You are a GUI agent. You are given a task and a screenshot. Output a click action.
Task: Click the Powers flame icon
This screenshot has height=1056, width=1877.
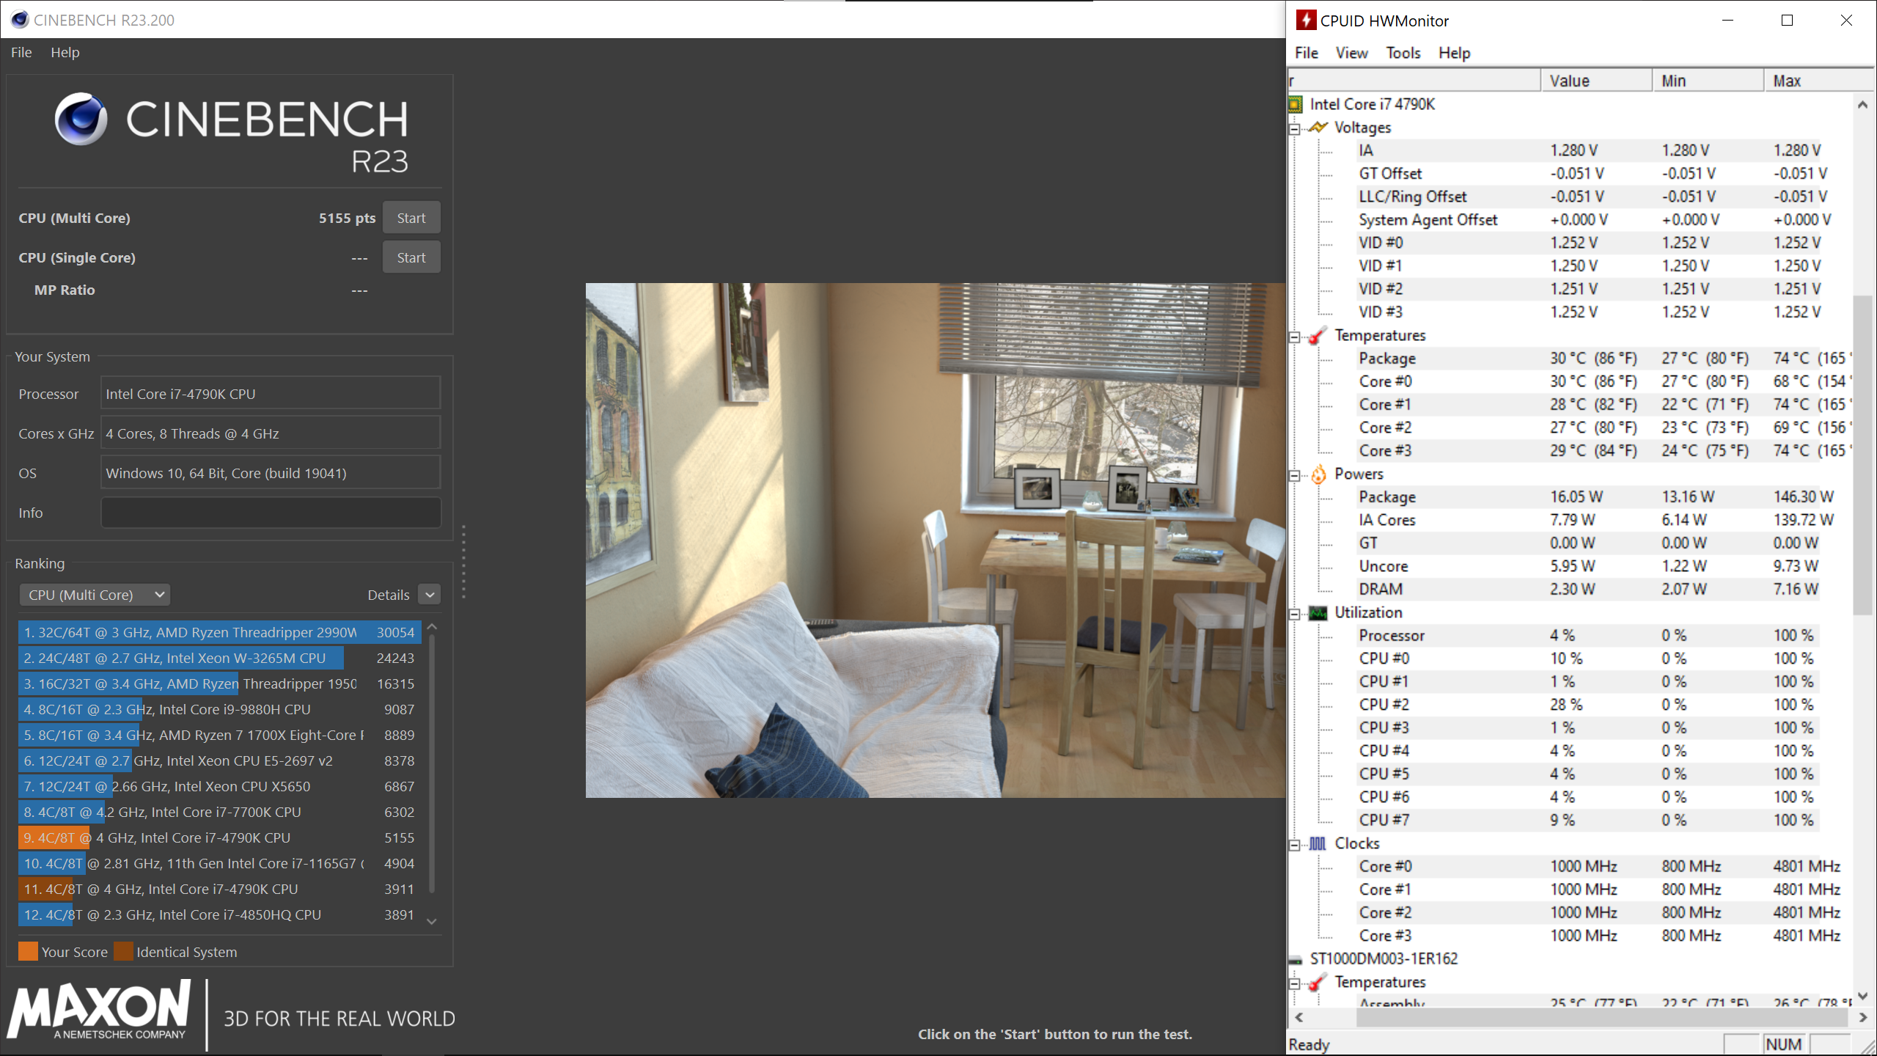tap(1318, 474)
